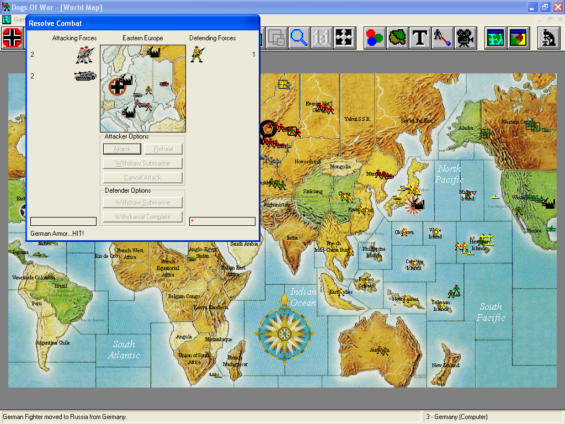Click the status message "German Fighter moved to Russia"

(65, 417)
